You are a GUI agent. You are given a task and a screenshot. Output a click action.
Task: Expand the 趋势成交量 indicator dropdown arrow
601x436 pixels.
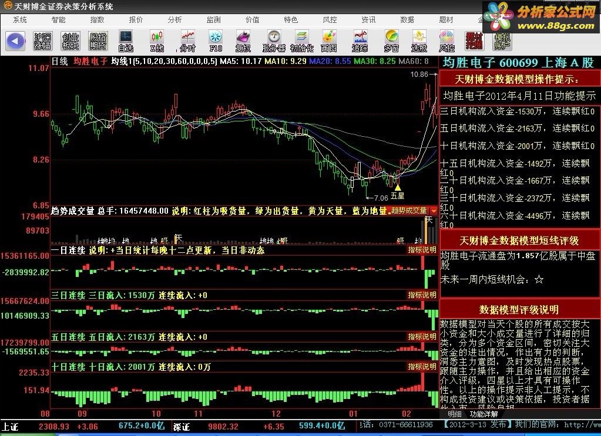point(434,211)
